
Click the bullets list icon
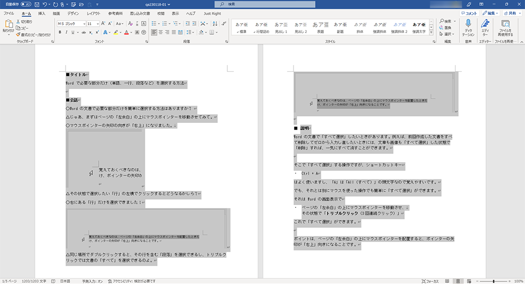(154, 24)
